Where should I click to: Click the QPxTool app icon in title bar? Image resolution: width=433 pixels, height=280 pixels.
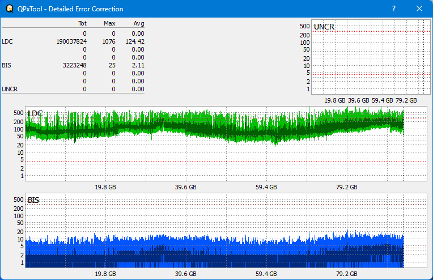coord(10,9)
